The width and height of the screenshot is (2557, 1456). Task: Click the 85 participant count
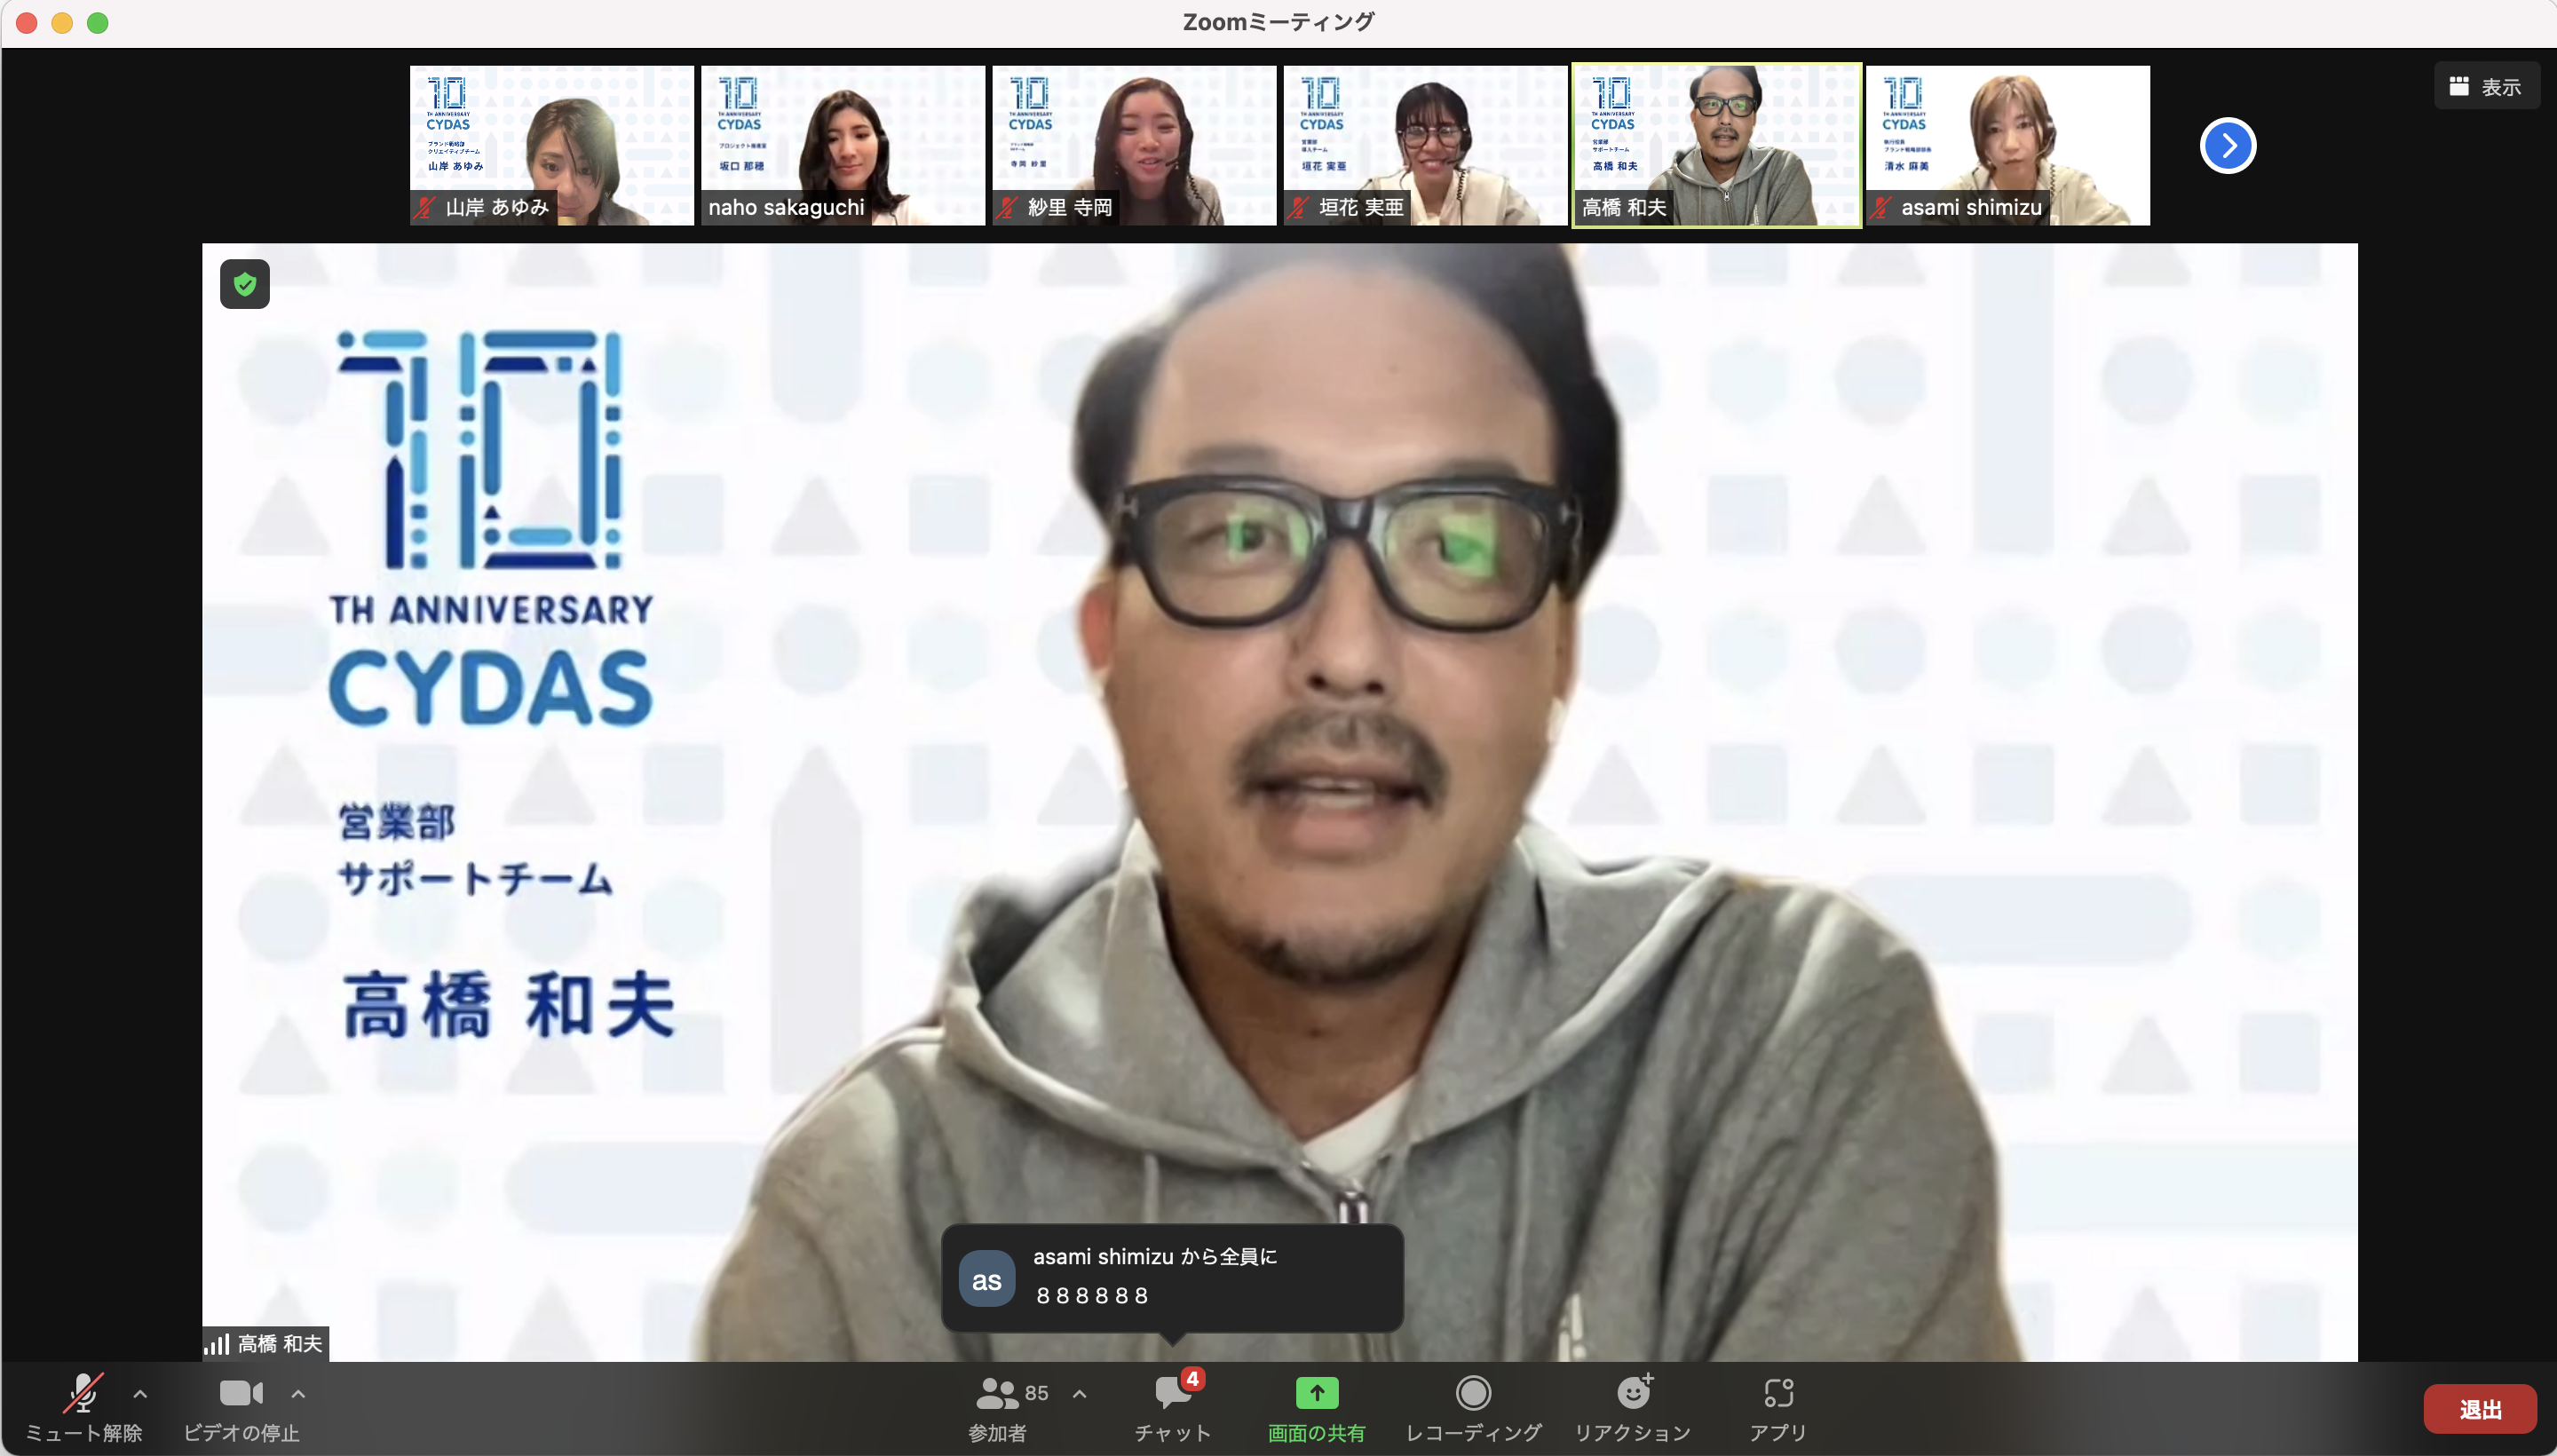tap(1037, 1393)
